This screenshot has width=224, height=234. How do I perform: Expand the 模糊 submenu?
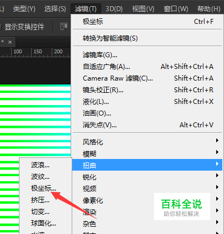tap(147, 154)
